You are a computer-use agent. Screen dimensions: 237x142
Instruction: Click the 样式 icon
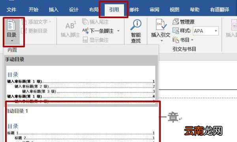point(176,31)
